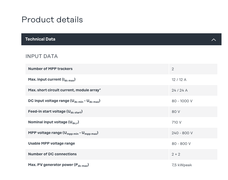Viewport: 228px width, 180px height.
Task: Click the 80 - 800 V value
Action: [x=181, y=144]
